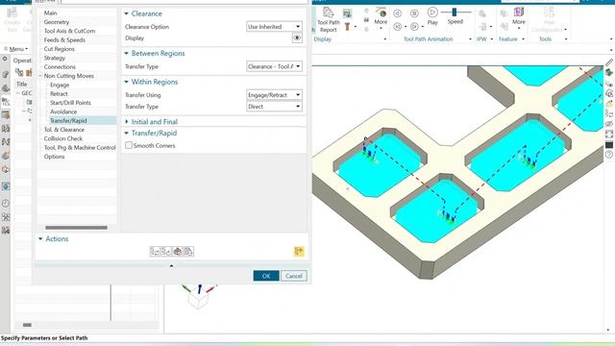Viewport: 615px width, 346px height.
Task: Collapse the Between Regions section
Action: click(x=126, y=54)
